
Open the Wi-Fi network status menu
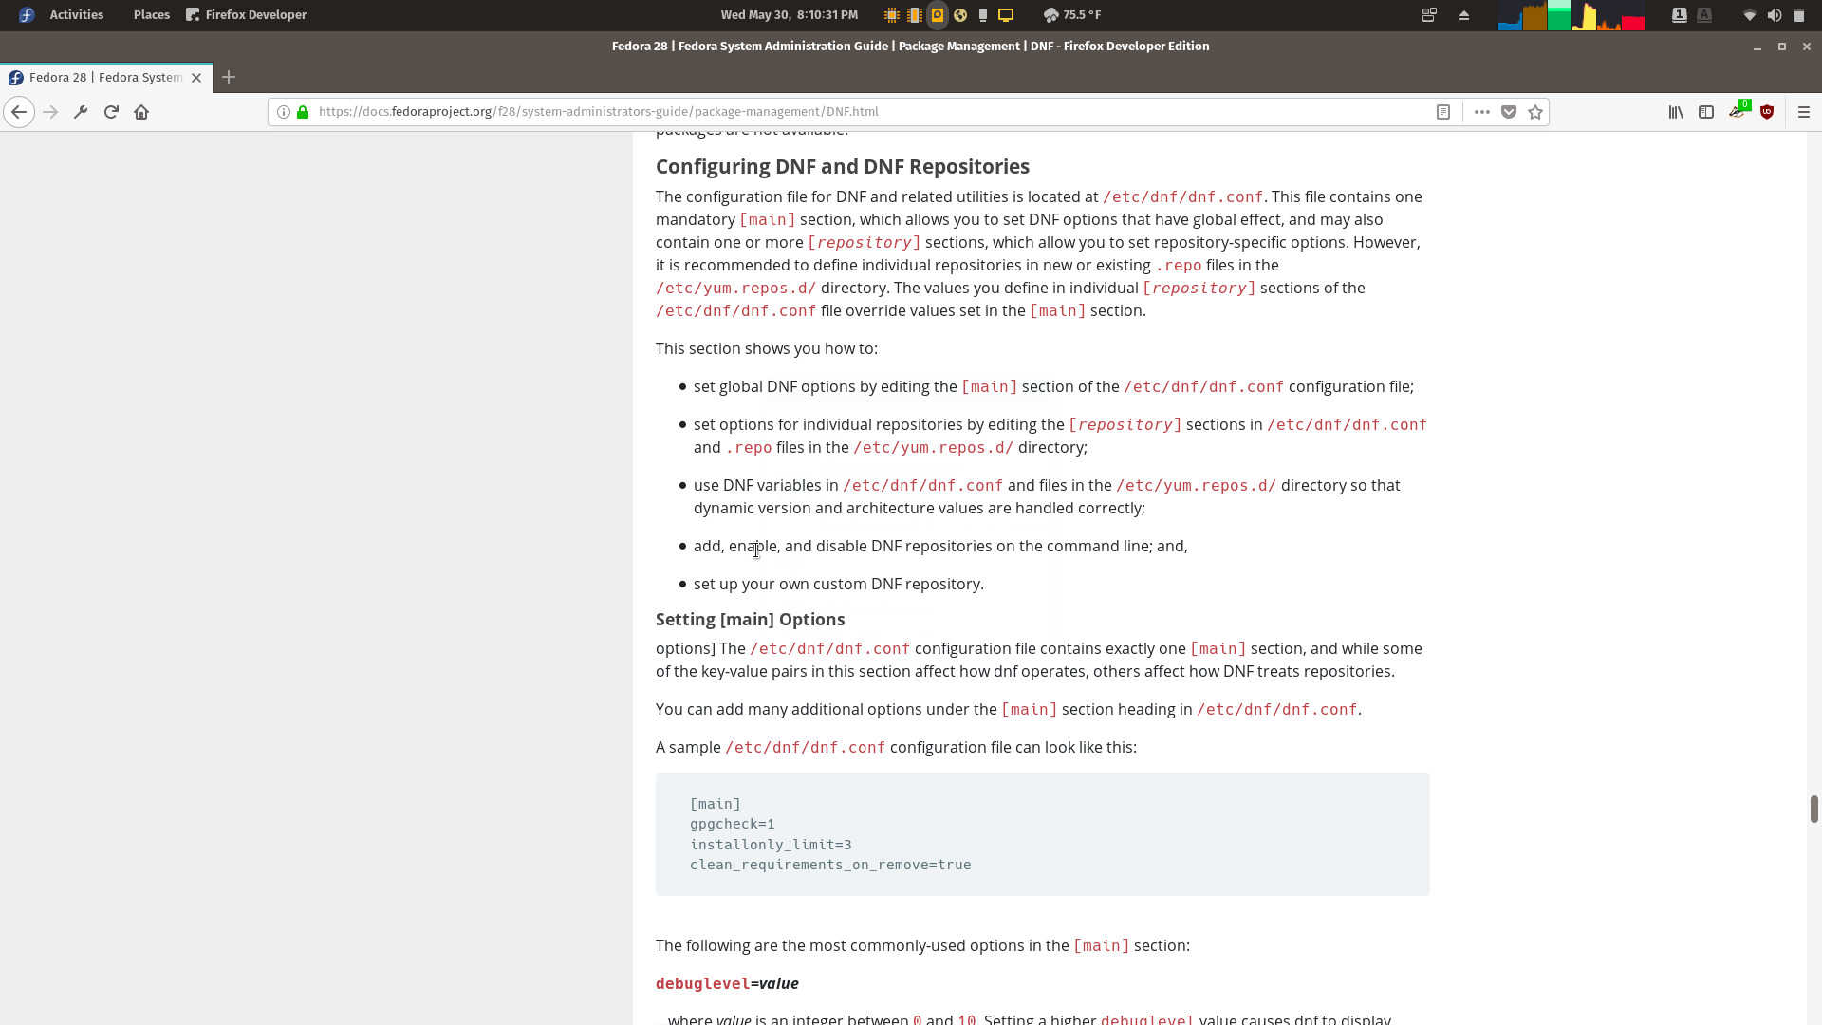coord(1750,15)
